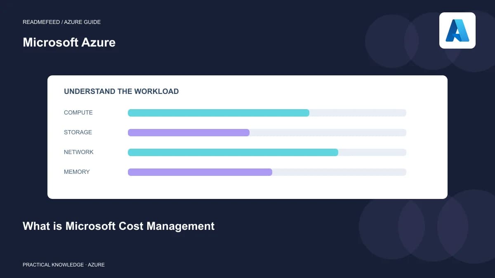Click the 'Microsoft Azure' heading
This screenshot has height=278, width=495.
(69, 42)
